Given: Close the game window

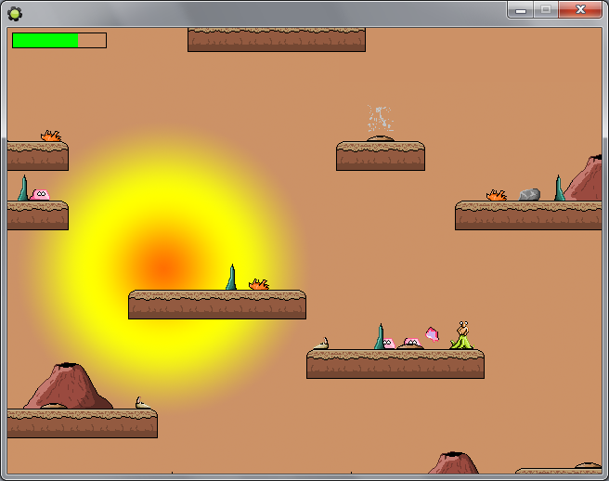Looking at the screenshot, I should 581,9.
